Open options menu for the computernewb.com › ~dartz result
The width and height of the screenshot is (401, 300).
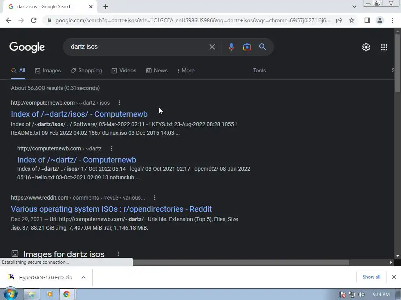[x=111, y=148]
